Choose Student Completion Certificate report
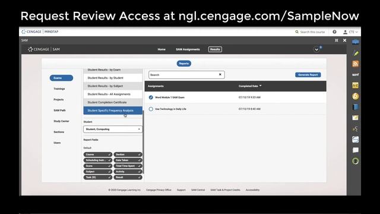The height and width of the screenshot is (214, 380). 113,102
